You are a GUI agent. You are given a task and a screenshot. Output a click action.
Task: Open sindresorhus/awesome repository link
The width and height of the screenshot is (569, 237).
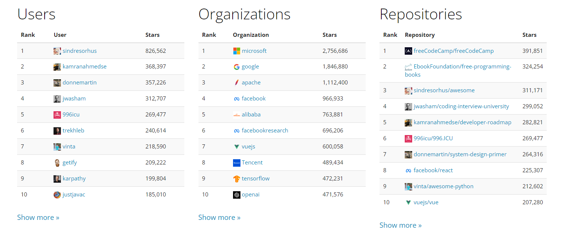[x=444, y=90]
